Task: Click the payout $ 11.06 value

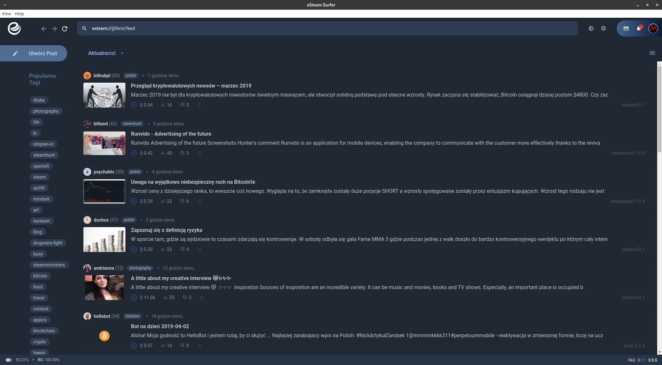Action: pos(147,297)
